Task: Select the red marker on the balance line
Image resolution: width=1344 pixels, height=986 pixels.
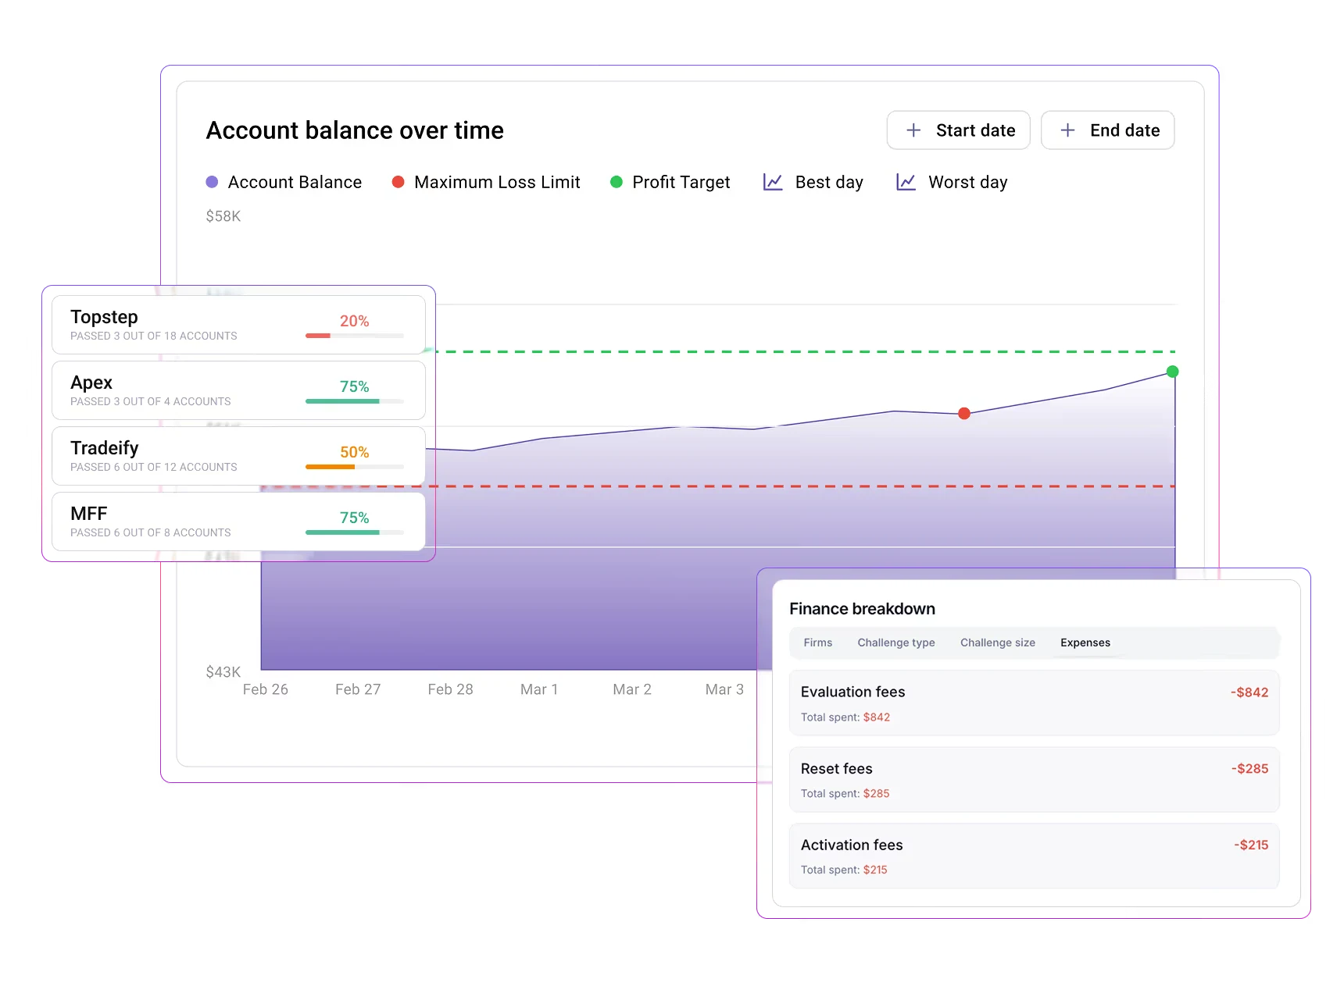Action: (964, 413)
